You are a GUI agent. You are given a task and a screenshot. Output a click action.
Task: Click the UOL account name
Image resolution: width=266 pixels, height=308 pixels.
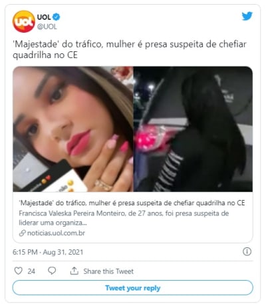(x=44, y=17)
